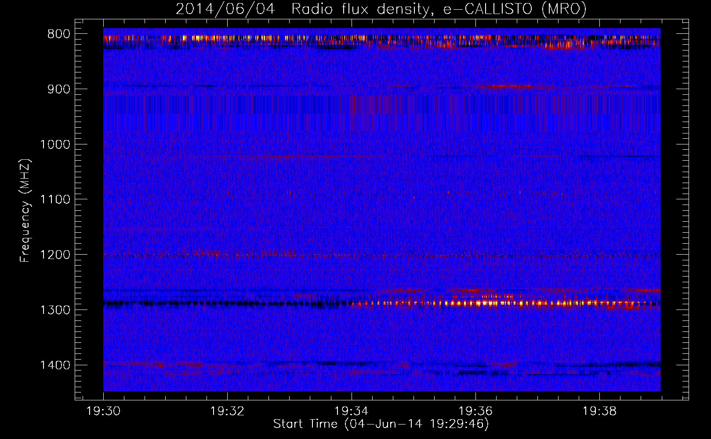711x439 pixels.
Task: Select the 1200 frequency axis label
Action: pos(55,255)
